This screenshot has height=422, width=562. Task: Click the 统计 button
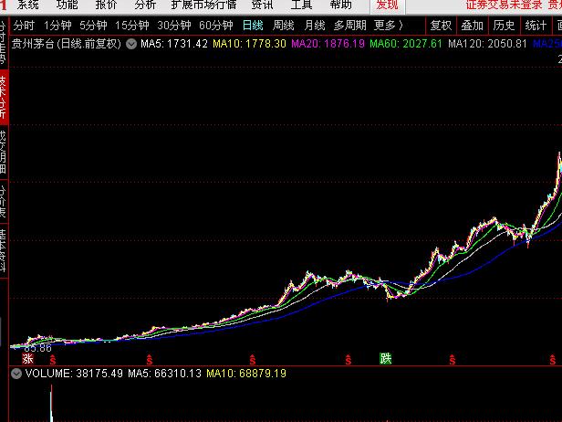536,26
